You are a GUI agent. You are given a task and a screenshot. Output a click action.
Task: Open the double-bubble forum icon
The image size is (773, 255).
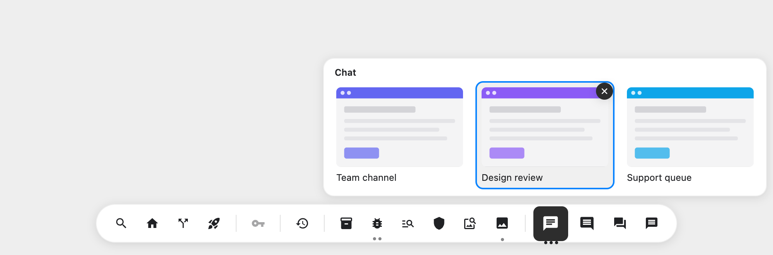point(620,223)
